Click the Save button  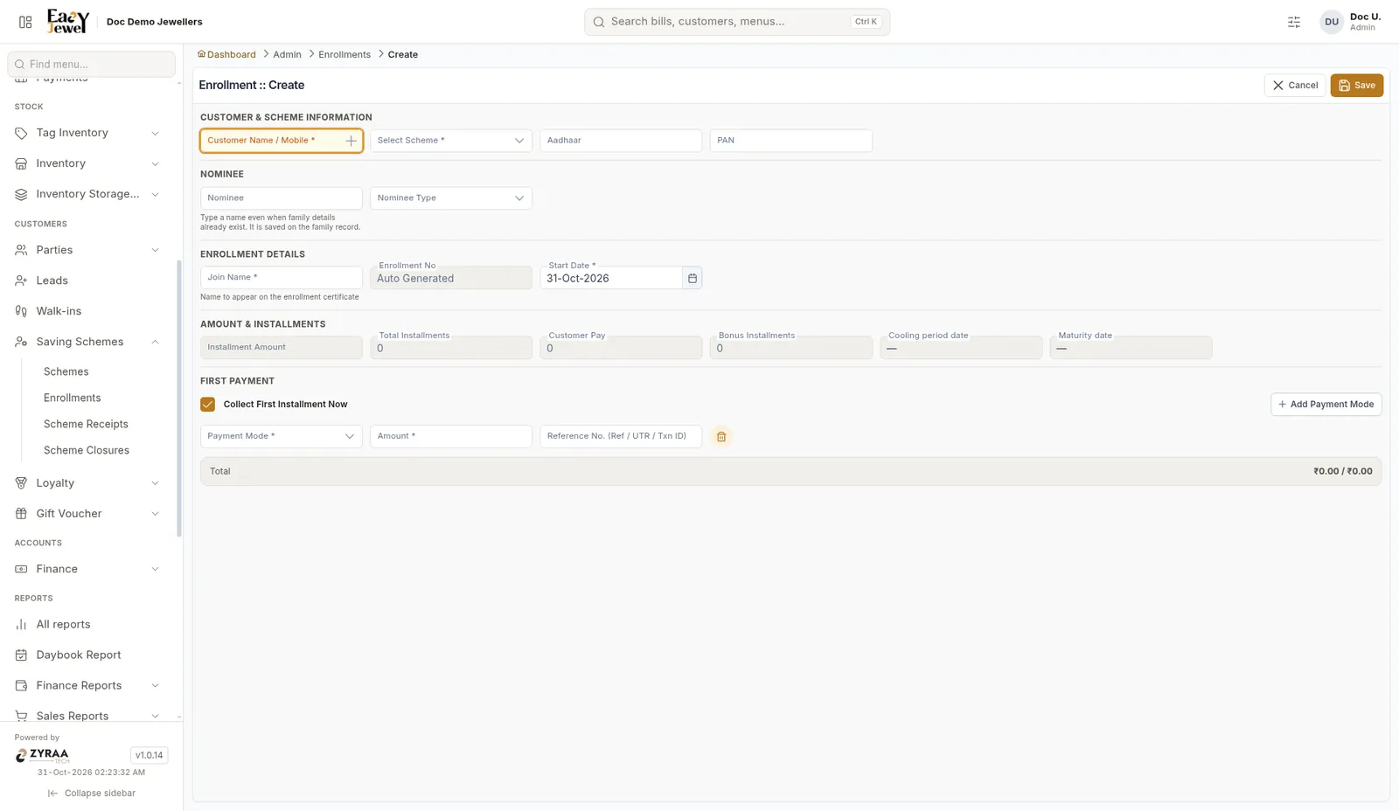pyautogui.click(x=1356, y=86)
